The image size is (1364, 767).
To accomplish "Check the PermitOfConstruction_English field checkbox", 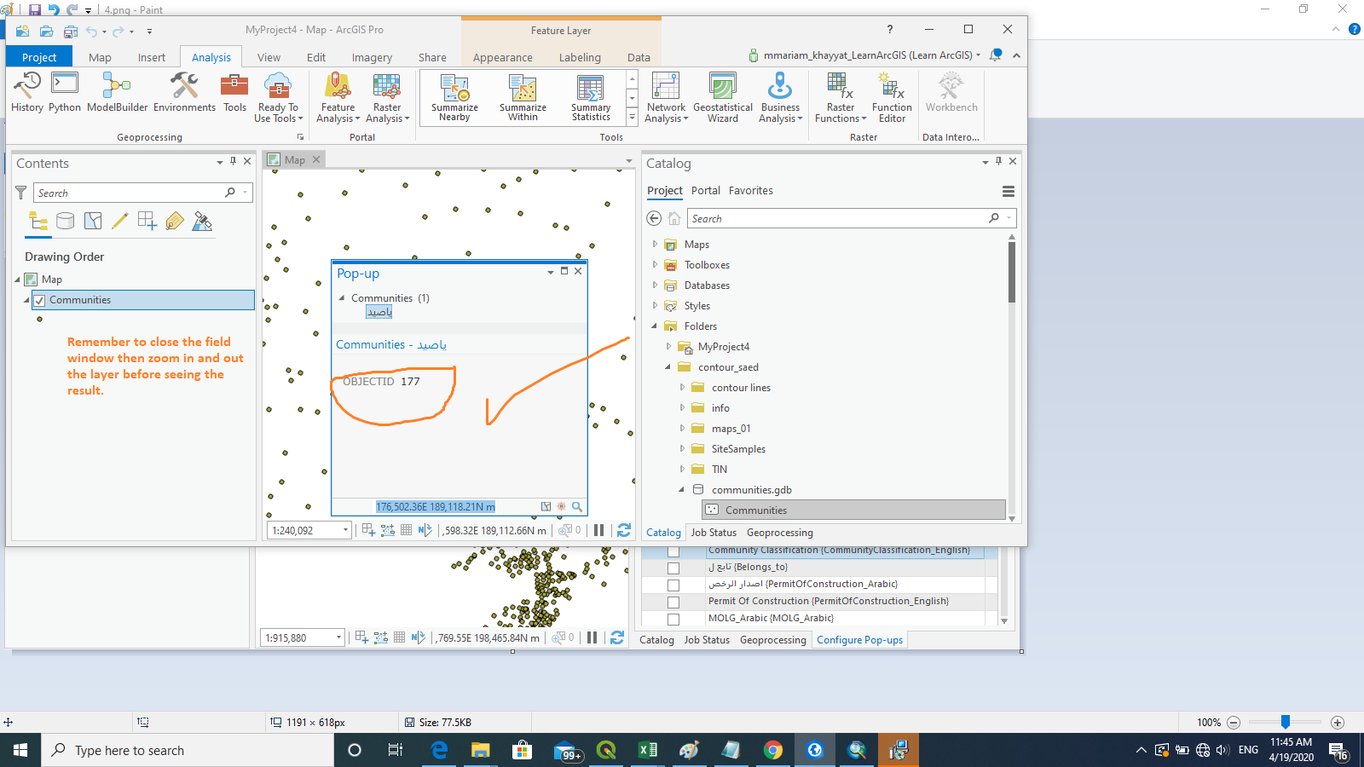I will click(673, 602).
